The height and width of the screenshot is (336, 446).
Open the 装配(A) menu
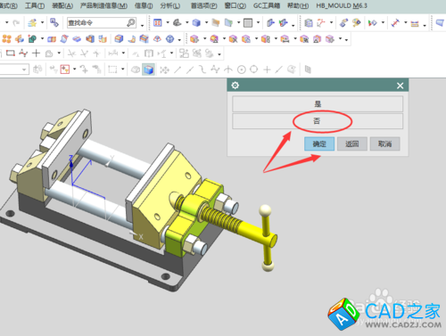coord(62,5)
